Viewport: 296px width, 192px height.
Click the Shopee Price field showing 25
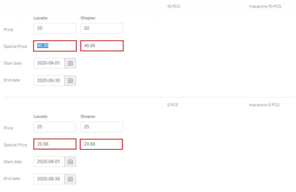[x=101, y=127]
